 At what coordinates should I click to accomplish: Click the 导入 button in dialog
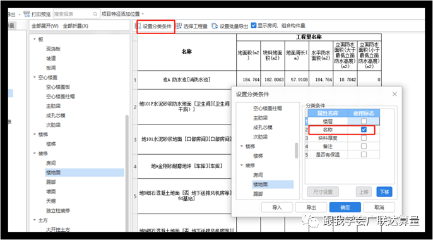pyautogui.click(x=277, y=207)
